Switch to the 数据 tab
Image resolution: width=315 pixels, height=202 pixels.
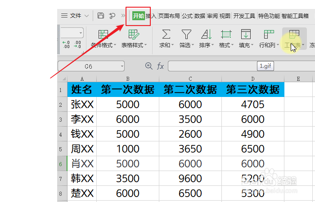pyautogui.click(x=200, y=16)
